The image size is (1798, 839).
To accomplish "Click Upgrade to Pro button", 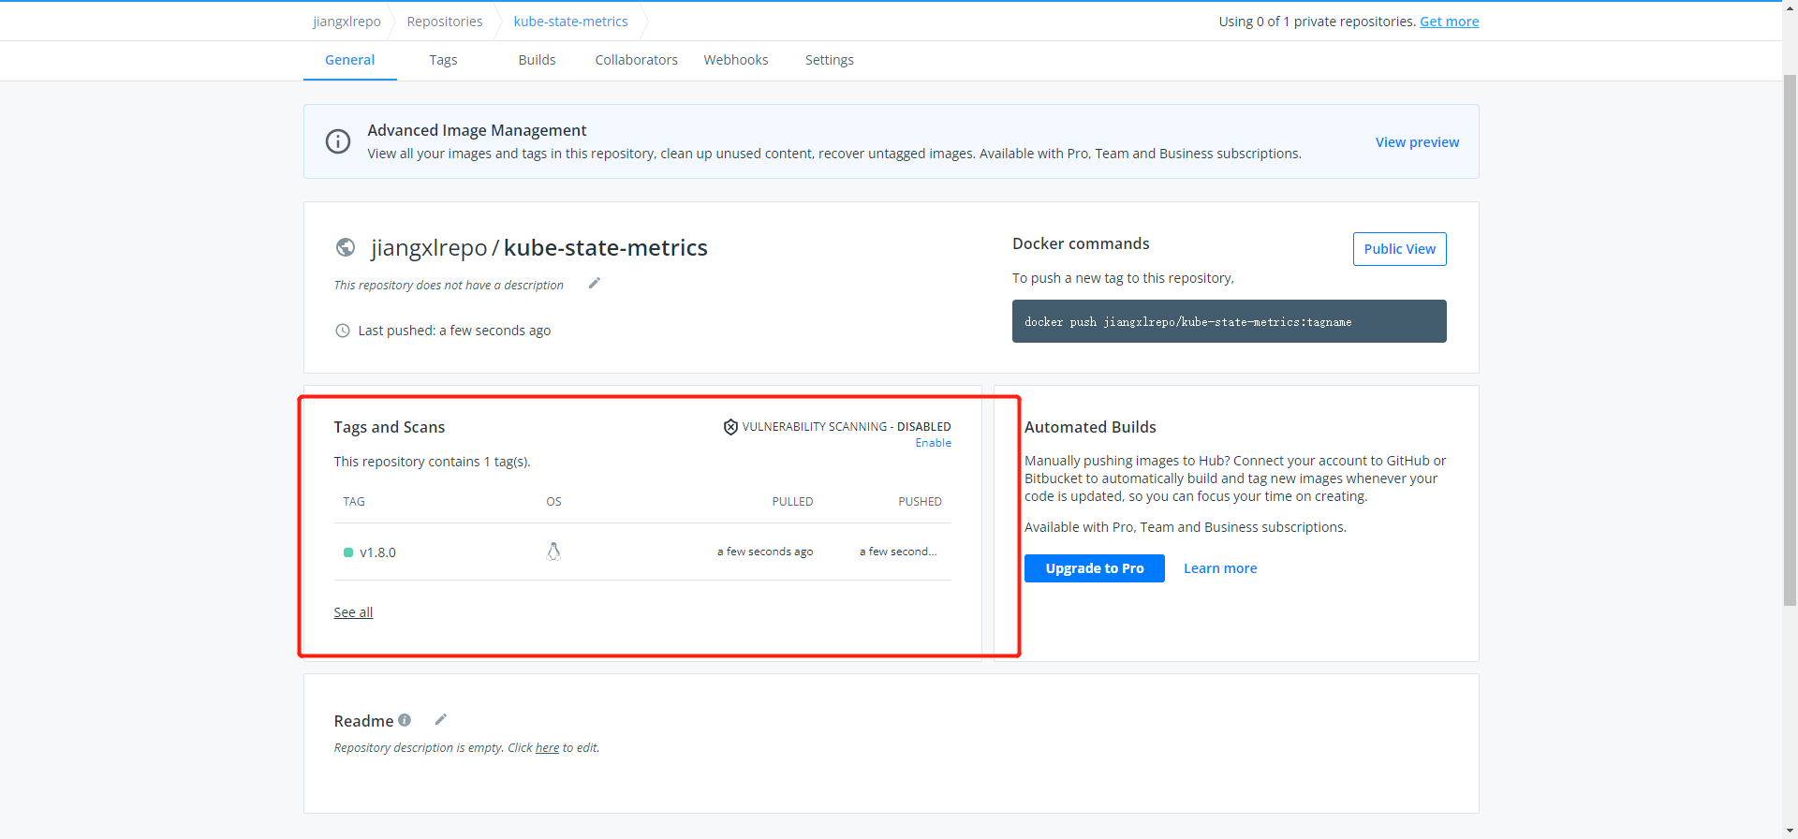I will point(1094,568).
